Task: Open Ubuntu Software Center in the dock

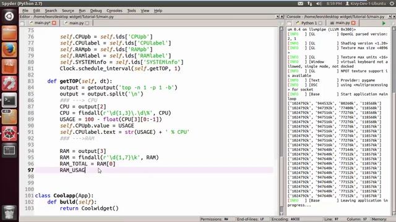Action: (x=9, y=67)
